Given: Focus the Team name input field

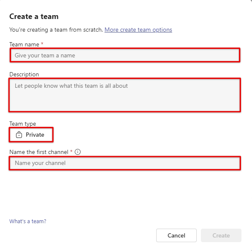Looking at the screenshot, I should coord(125,55).
